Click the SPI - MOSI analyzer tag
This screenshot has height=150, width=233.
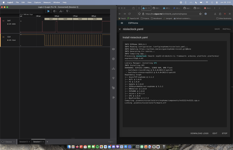click(12, 24)
